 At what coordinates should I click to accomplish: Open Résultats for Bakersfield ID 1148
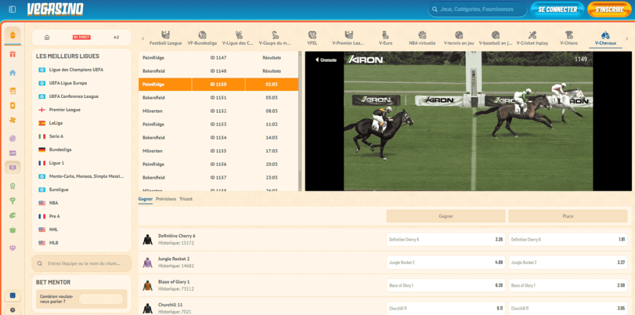click(x=272, y=71)
